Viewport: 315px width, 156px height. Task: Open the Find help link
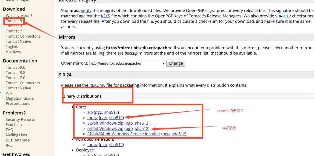coord(14,125)
